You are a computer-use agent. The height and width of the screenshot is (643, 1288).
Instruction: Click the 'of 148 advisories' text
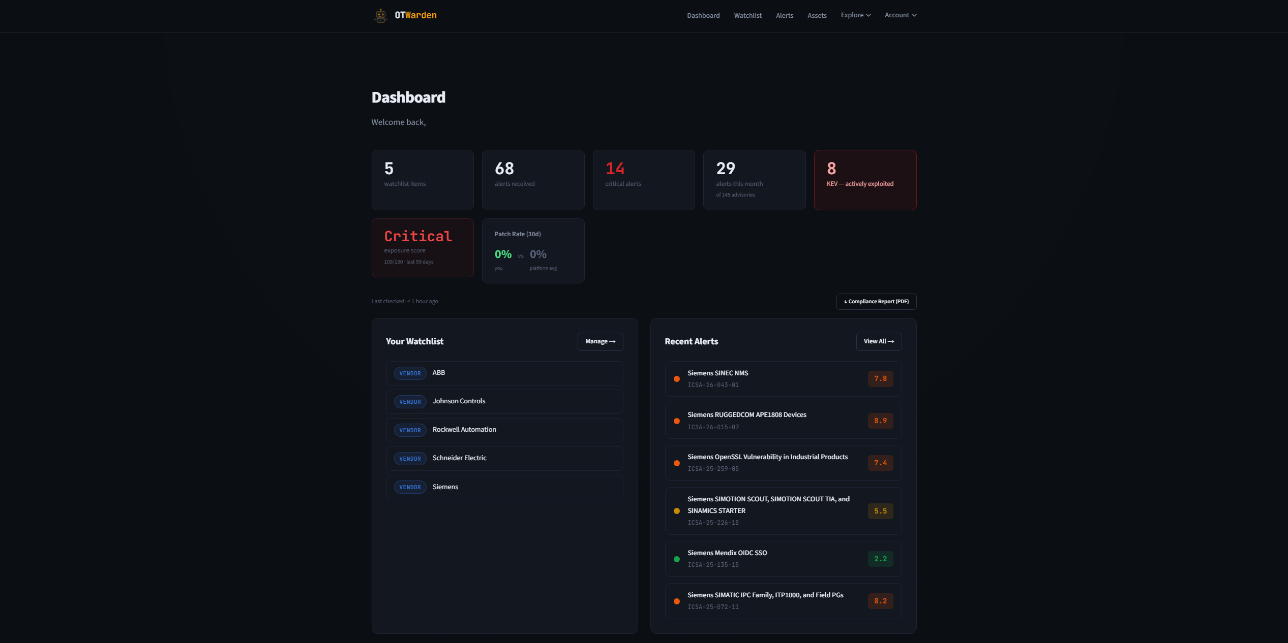[x=735, y=195]
